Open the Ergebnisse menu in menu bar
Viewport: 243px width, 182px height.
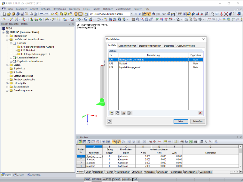tap(75, 9)
